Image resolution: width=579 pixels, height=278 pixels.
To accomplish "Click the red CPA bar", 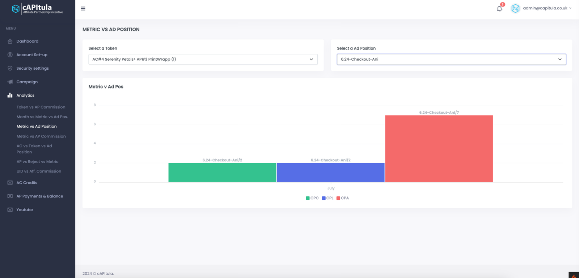I will coord(439,149).
